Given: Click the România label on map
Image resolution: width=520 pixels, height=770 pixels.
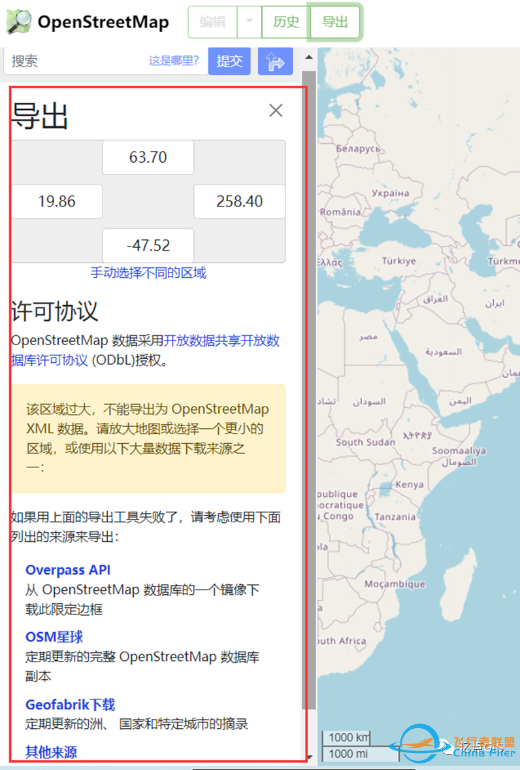Looking at the screenshot, I should pos(340,212).
